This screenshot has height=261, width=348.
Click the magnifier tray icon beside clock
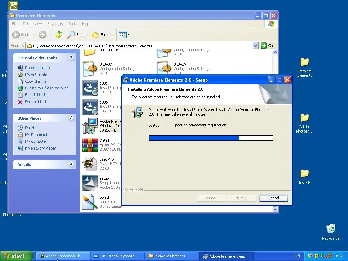coord(329,256)
